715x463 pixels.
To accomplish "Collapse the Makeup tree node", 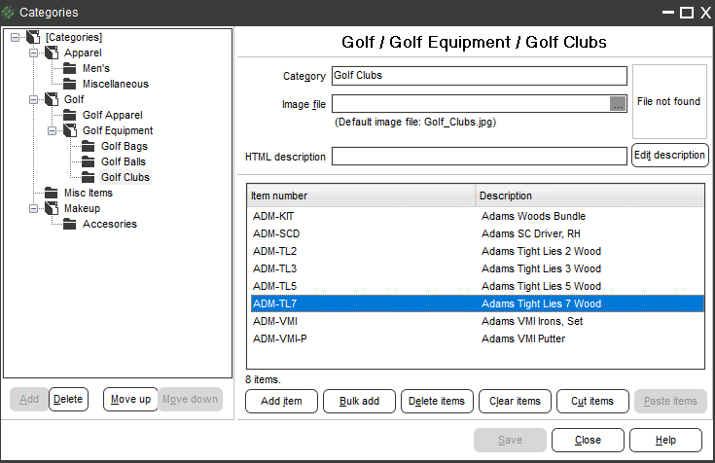I will coord(33,208).
